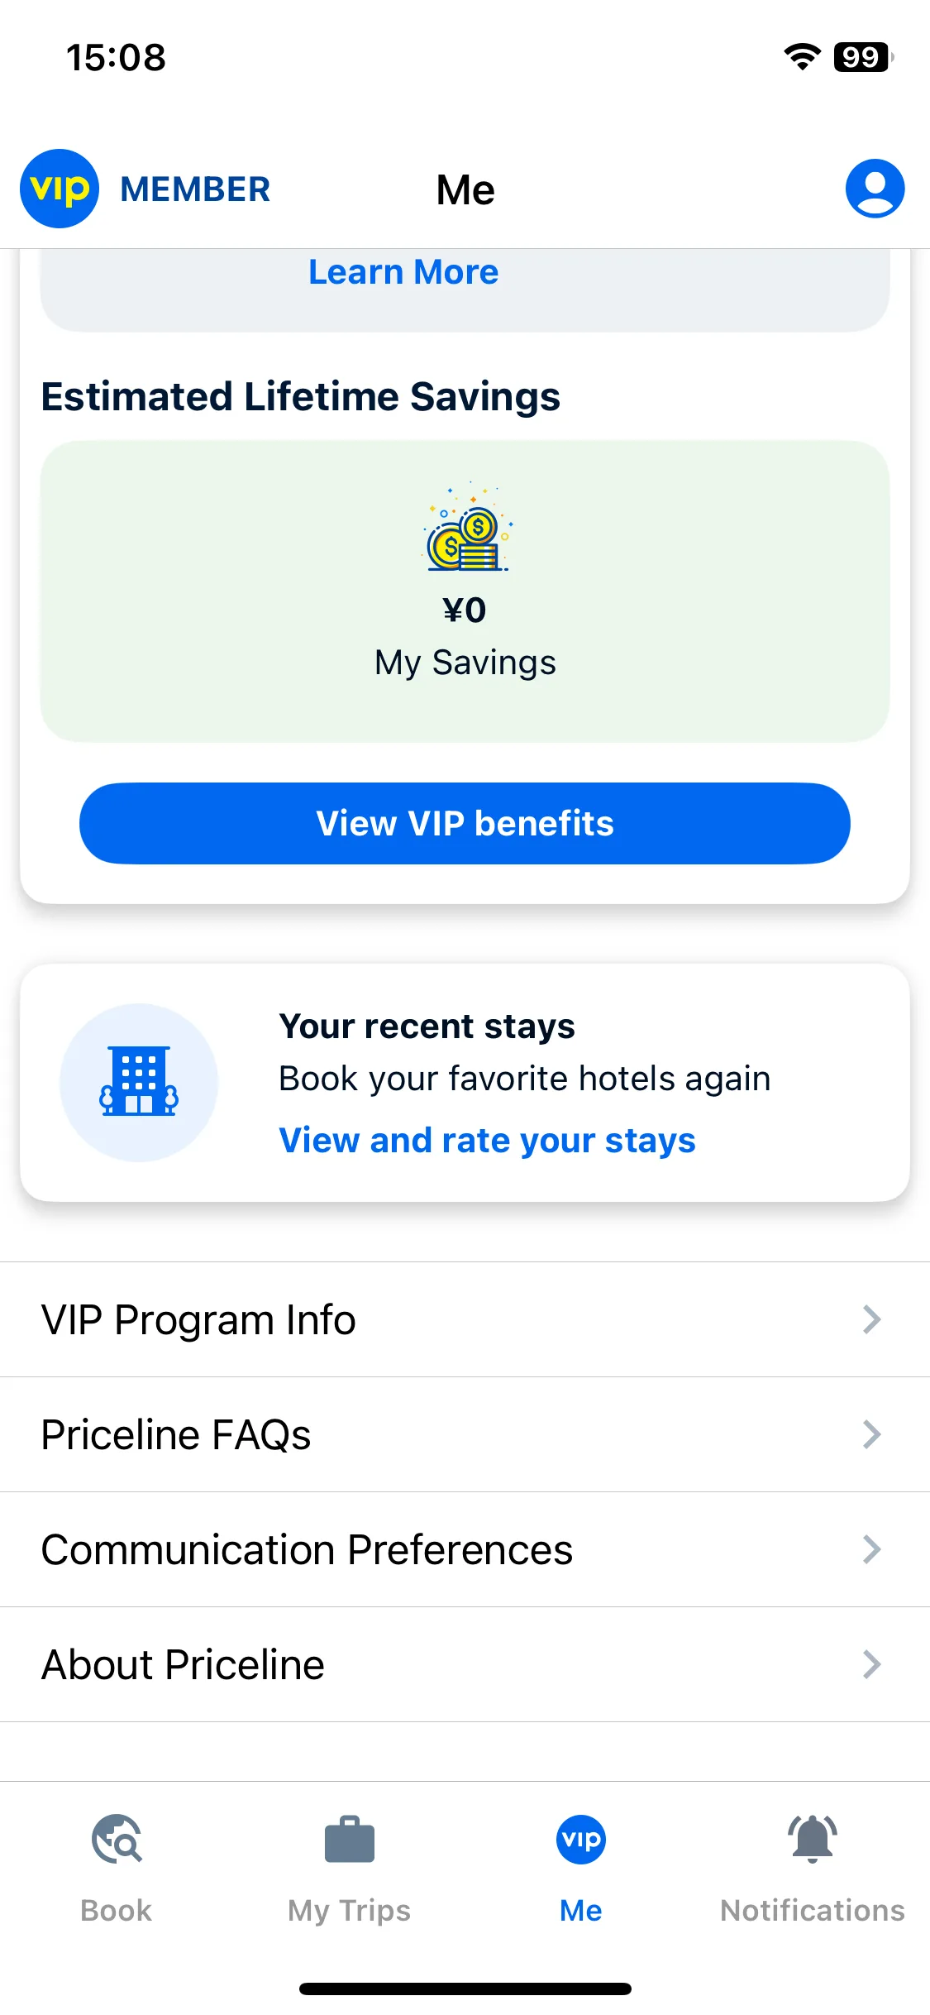Switch to the Book tab label
This screenshot has width=930, height=2015.
pos(117,1911)
